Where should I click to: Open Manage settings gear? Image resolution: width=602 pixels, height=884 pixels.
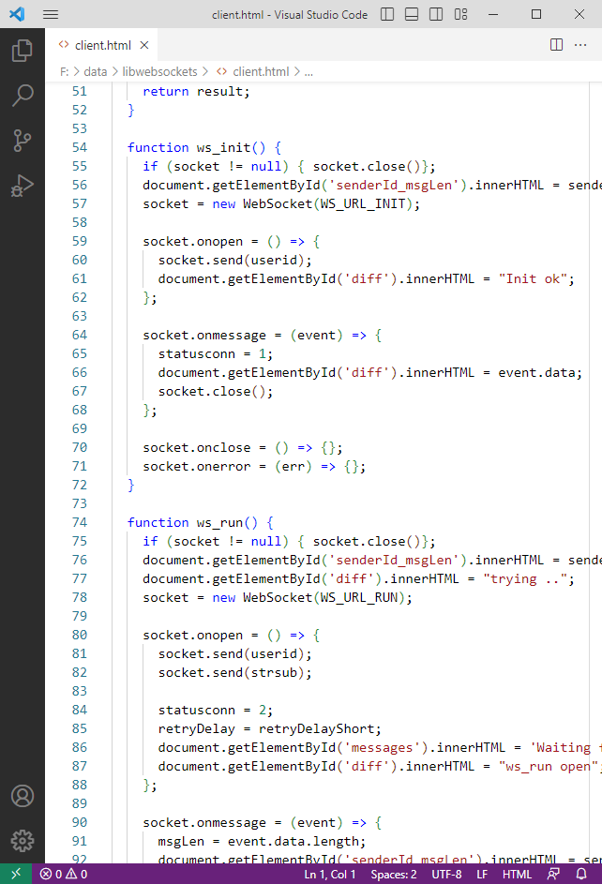click(x=22, y=841)
